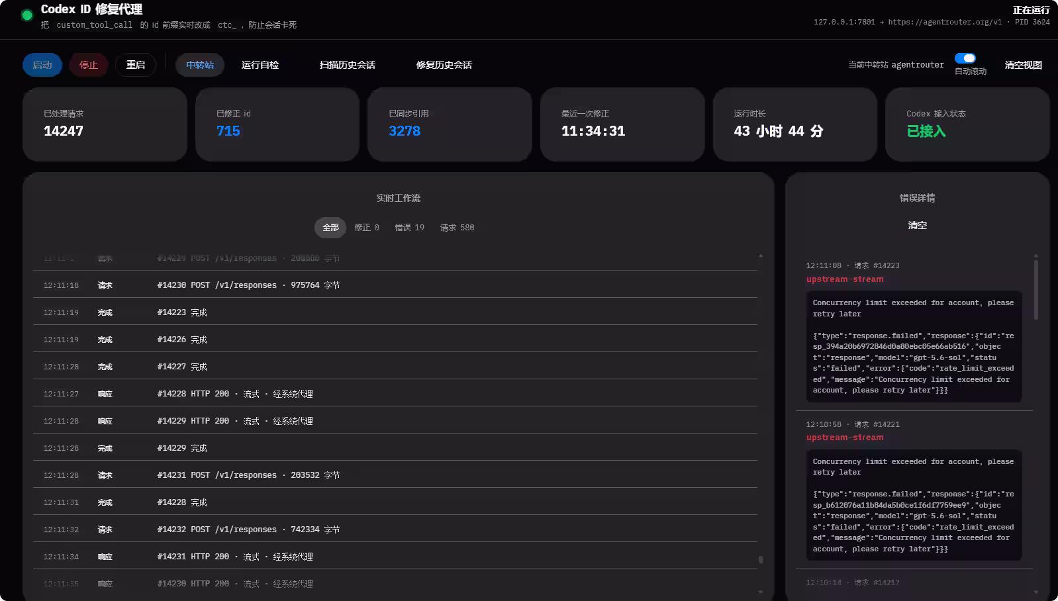Select the 全部 filter in workflow
1058x601 pixels.
tap(330, 228)
